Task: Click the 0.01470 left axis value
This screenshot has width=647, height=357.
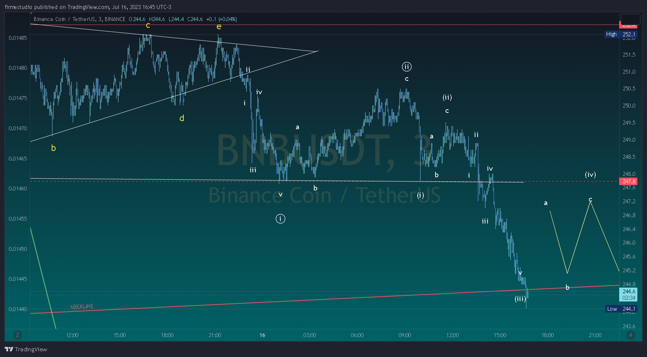Action: pos(18,128)
